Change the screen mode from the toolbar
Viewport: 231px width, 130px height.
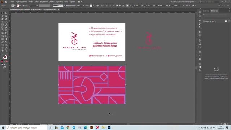(4, 68)
